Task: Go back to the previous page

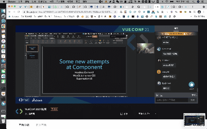Action: tap(10, 12)
